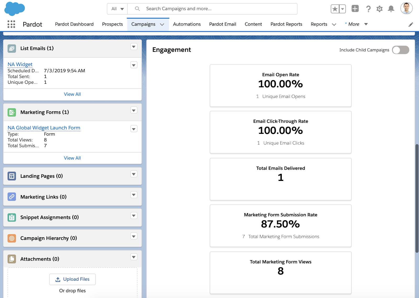This screenshot has height=298, width=419.
Task: Open the App Launcher grid icon
Action: [11, 24]
